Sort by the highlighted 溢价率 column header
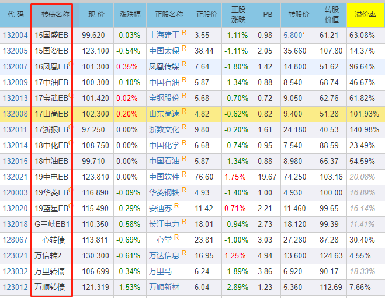Image resolution: width=385 pixels, height=298 pixels. tap(365, 15)
